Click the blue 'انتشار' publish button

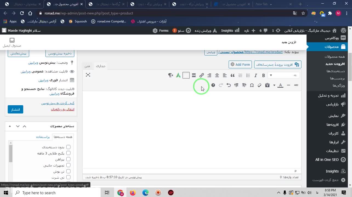[15, 109]
